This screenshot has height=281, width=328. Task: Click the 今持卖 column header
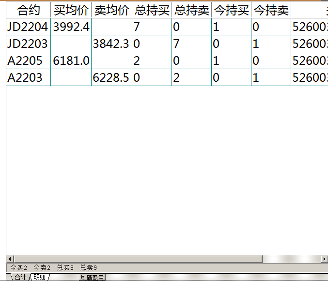(x=271, y=10)
